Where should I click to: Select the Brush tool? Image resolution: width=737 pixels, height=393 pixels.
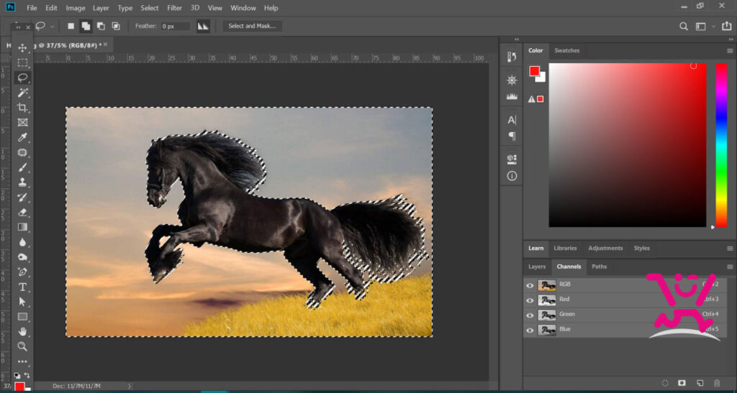tap(22, 168)
